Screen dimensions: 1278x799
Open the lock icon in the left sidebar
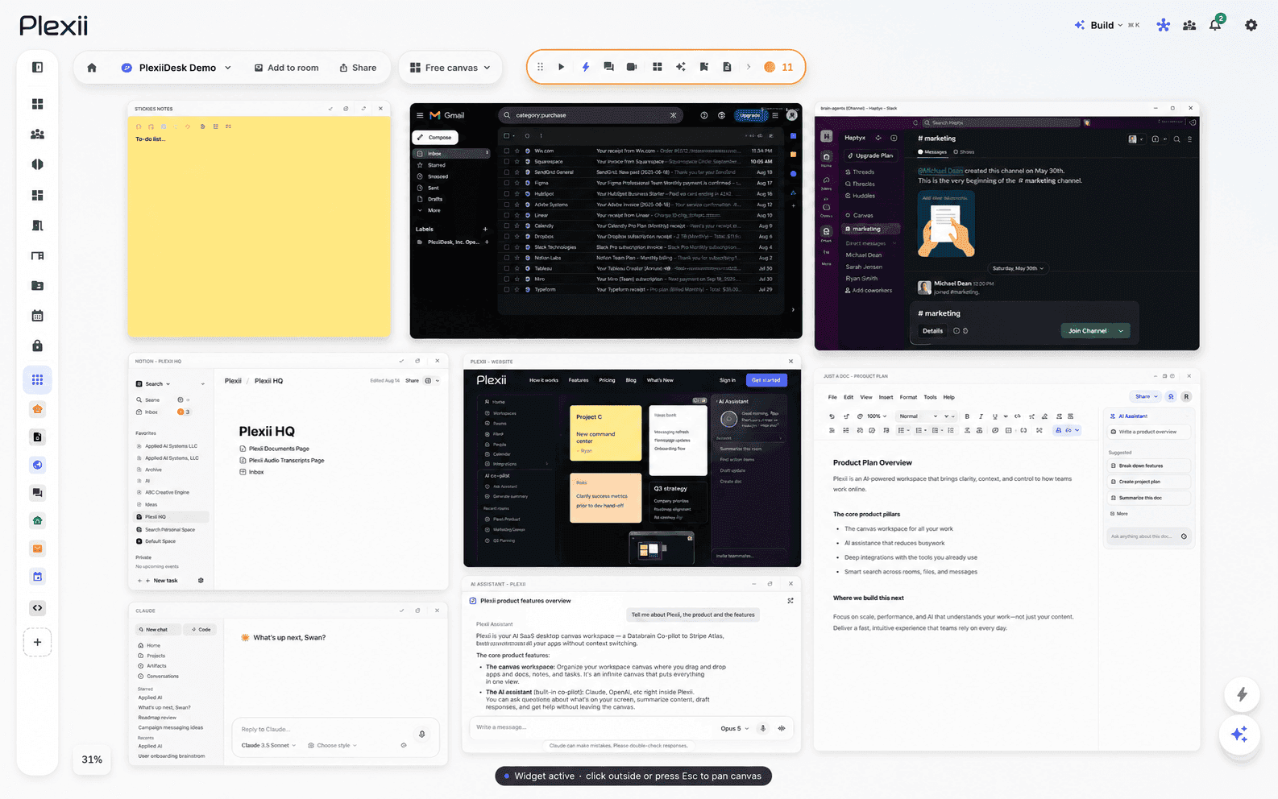37,346
